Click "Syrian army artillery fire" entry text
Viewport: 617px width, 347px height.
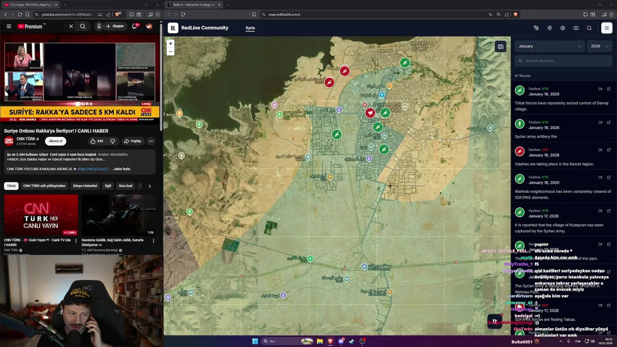coord(536,136)
